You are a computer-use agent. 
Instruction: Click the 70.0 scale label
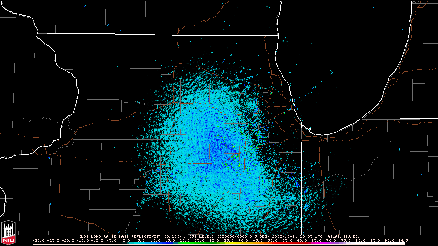[331, 241]
